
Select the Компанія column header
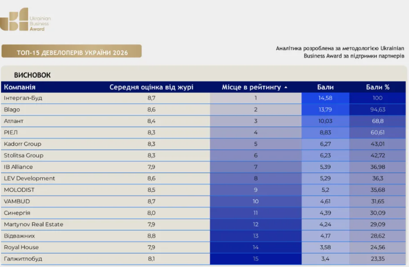[20, 87]
